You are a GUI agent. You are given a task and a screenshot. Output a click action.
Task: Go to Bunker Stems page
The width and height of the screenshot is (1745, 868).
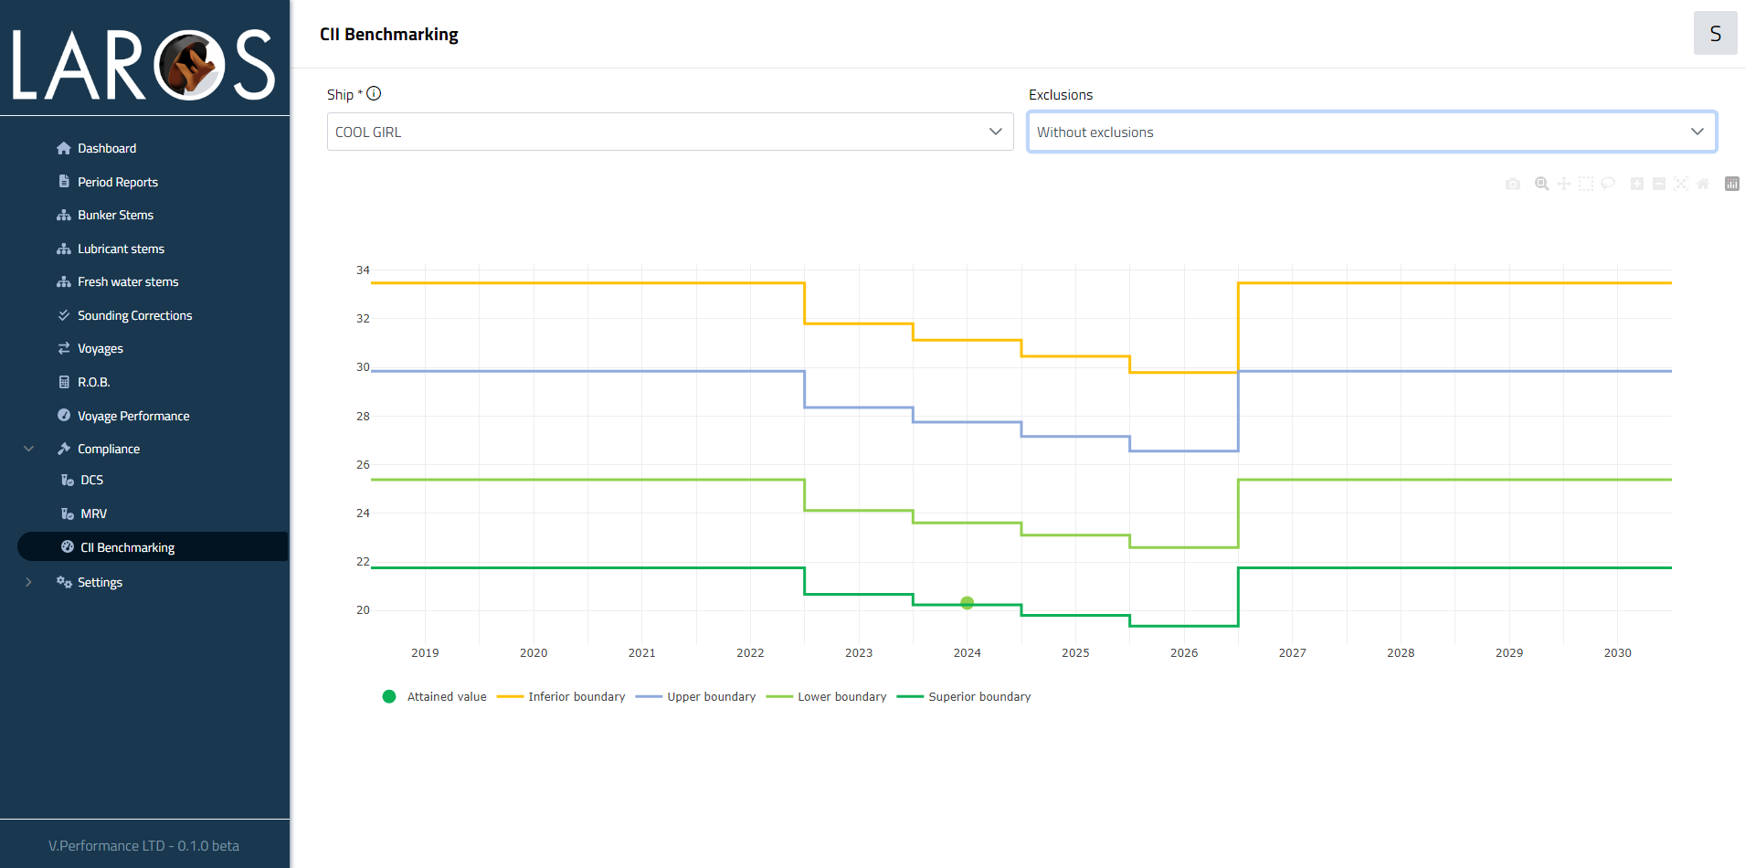(115, 215)
